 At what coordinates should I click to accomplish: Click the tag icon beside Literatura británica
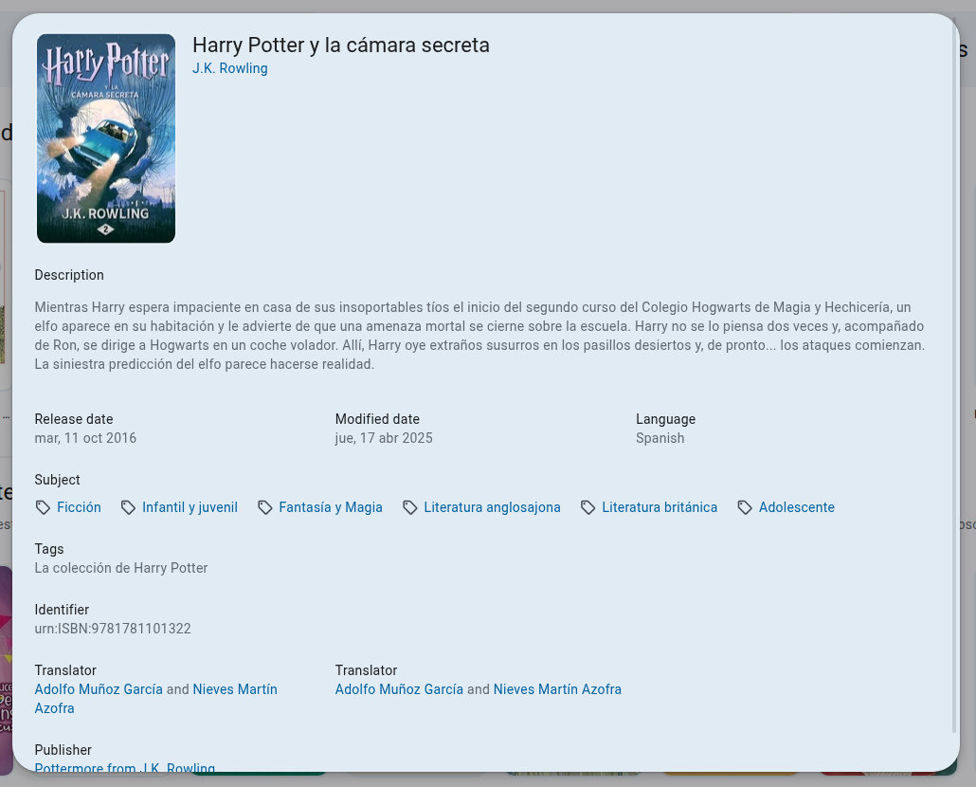tap(588, 508)
